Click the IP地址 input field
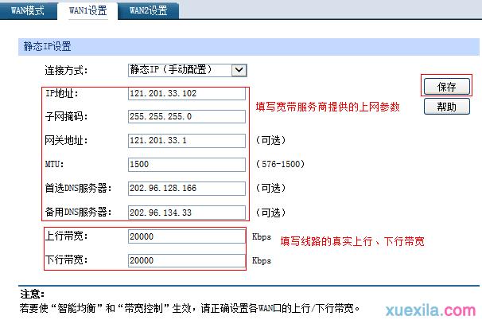Viewport: 482px width, 320px height. [187, 94]
